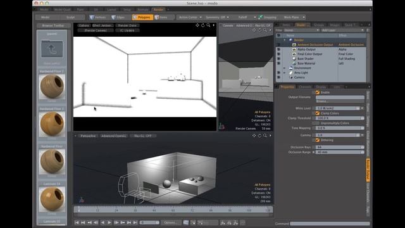Screen dimensions: 405x228
Task: Click the render preview rotate icon
Action: coord(202,25)
